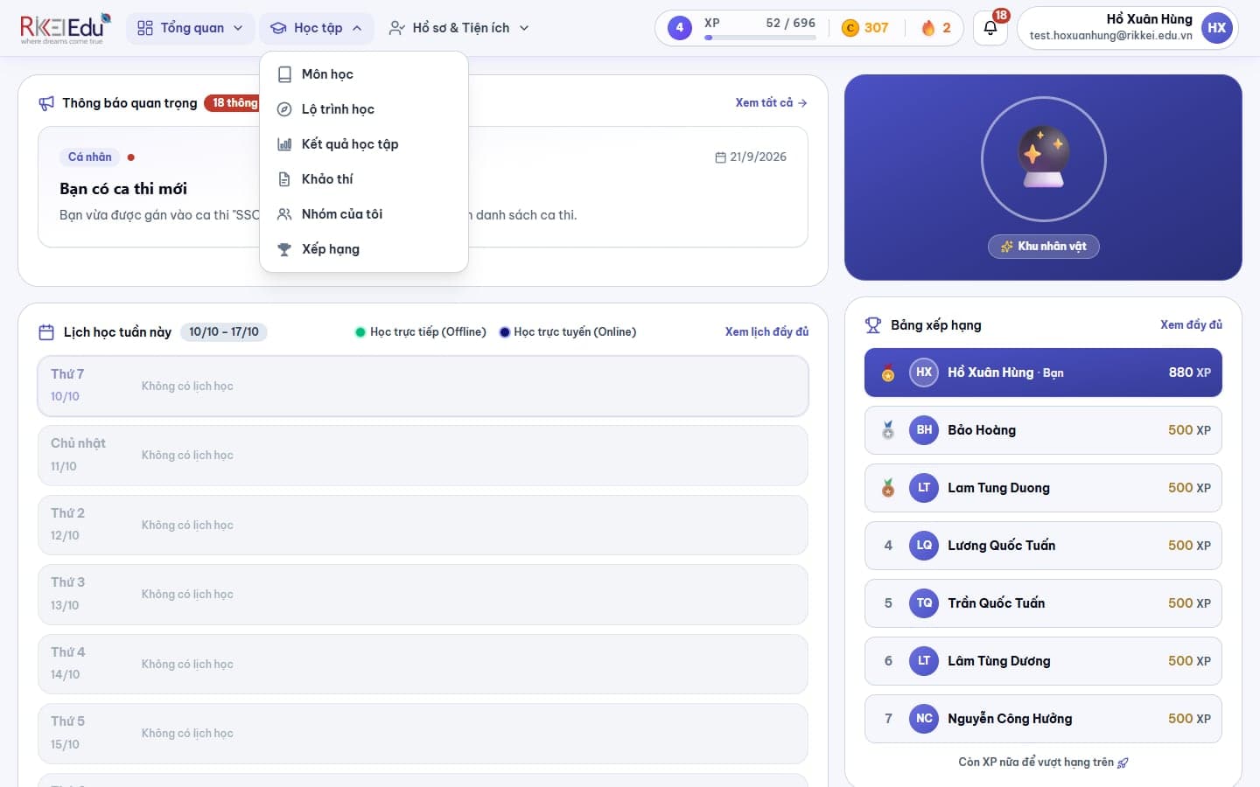Expand the Hồ sơ & Tiện ích dropdown
The image size is (1260, 787).
459,28
